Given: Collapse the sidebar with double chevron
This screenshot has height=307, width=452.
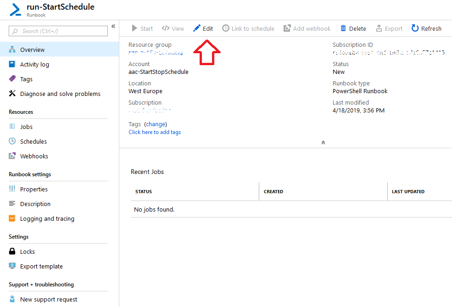Looking at the screenshot, I should (x=113, y=26).
